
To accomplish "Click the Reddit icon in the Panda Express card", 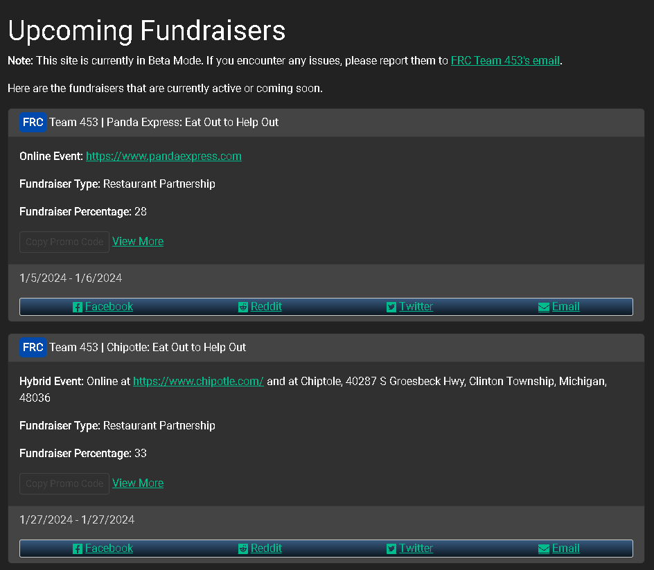I will click(x=242, y=308).
